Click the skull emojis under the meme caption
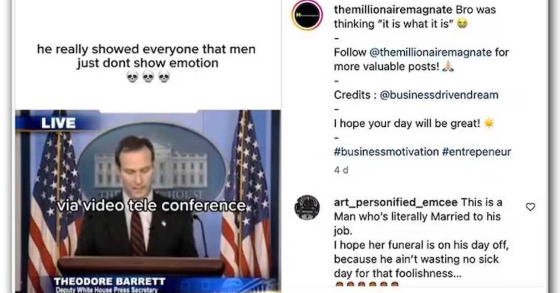The image size is (560, 293). tap(148, 77)
